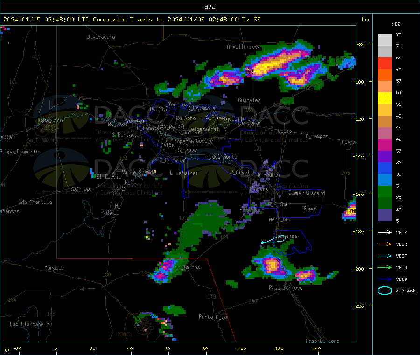
Task: Click the 'Atuel_Norte' map label
Action: click(222, 157)
